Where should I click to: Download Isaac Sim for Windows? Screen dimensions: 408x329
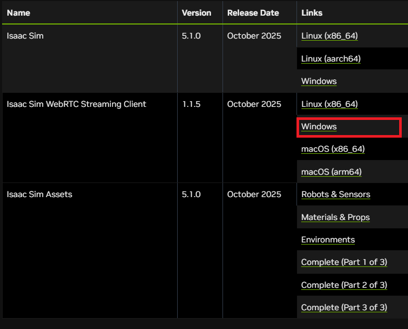coord(319,81)
